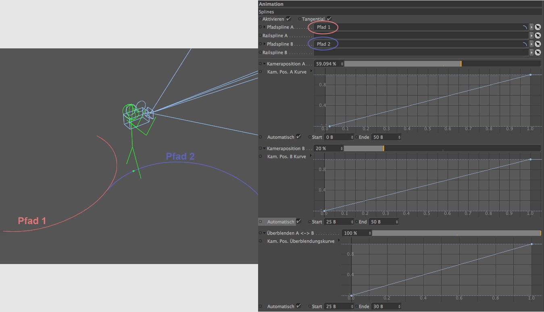Screen dimensions: 544x312
Task: Open the small arrow menu beside Pfadspline A field
Action: (531, 27)
